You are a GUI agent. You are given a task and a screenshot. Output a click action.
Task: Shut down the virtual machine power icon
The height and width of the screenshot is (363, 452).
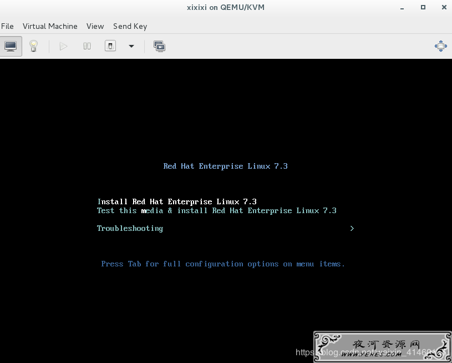click(x=110, y=46)
